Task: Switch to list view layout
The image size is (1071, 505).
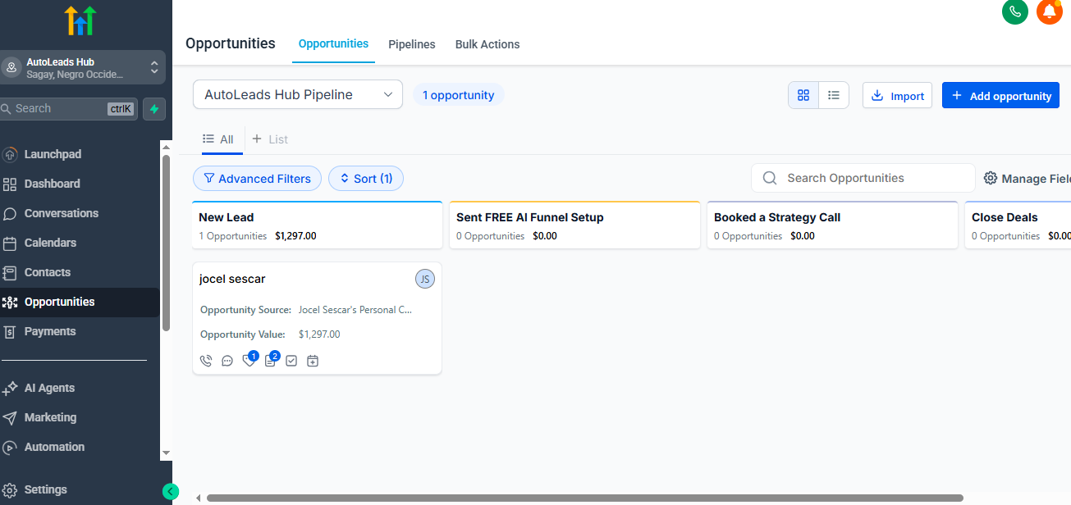Action: click(x=834, y=94)
